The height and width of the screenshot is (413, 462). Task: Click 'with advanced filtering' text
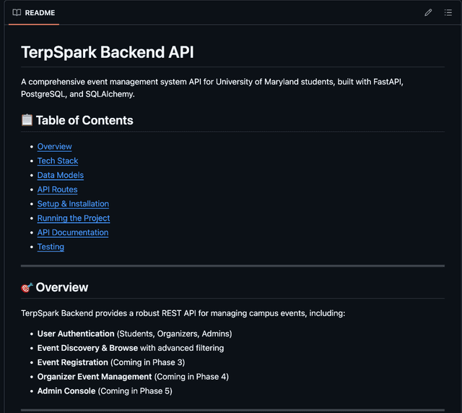(182, 348)
